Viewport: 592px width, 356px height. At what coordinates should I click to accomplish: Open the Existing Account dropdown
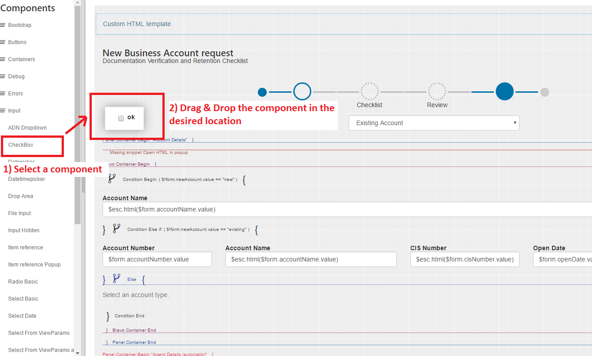click(x=434, y=123)
